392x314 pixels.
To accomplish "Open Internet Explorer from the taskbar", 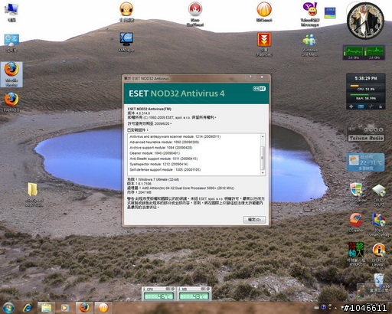I will pos(28,308).
